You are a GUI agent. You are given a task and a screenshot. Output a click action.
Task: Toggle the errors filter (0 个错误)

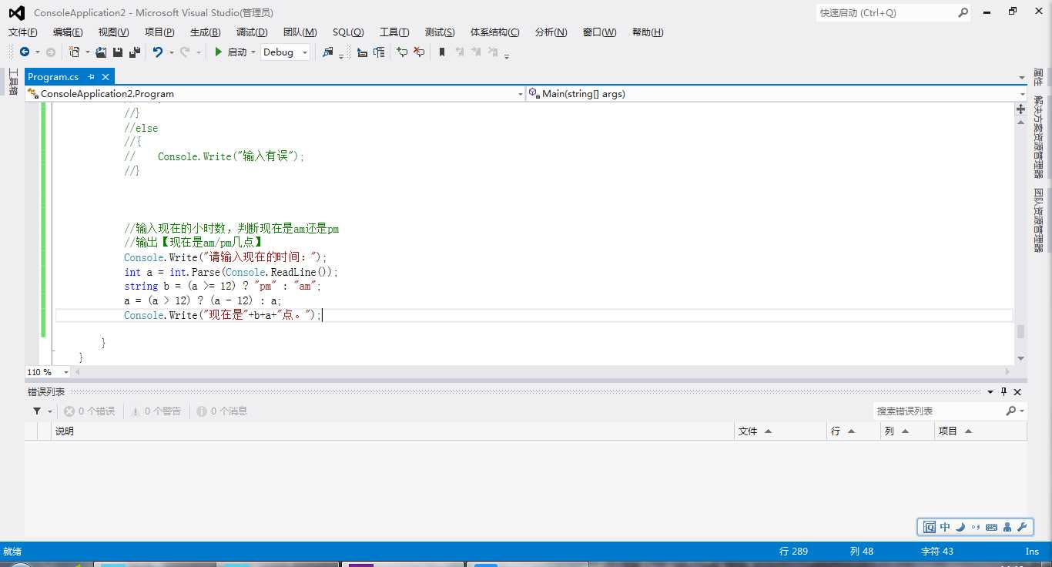click(89, 411)
